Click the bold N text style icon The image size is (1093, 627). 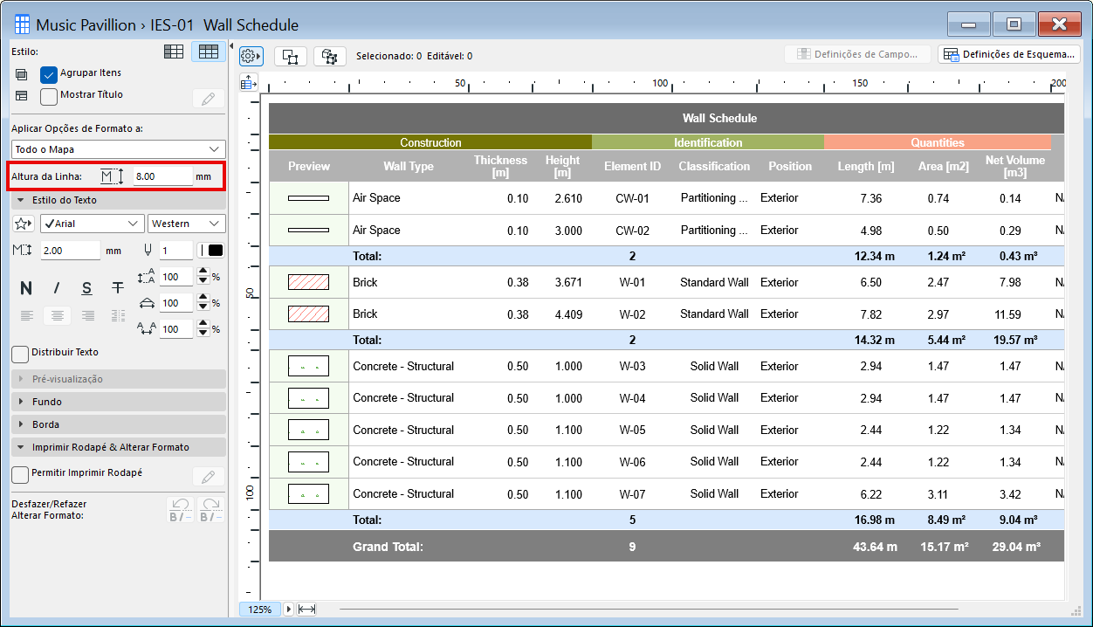[x=26, y=288]
